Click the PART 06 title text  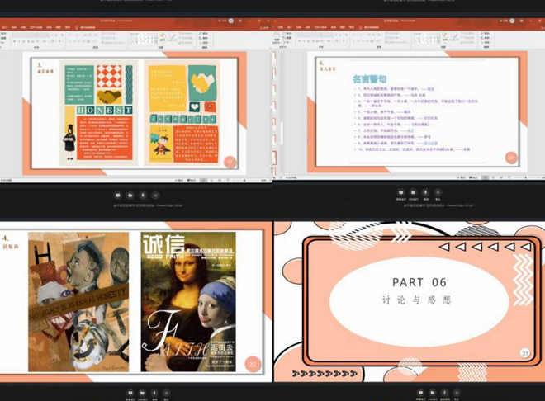(x=410, y=282)
